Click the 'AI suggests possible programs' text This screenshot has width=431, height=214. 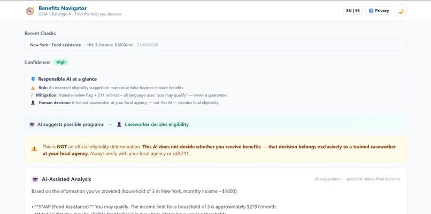tap(71, 124)
